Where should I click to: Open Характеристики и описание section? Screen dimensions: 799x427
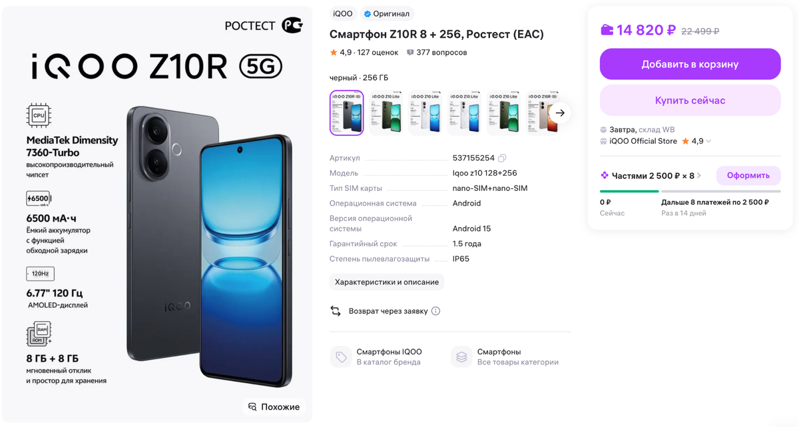point(387,282)
